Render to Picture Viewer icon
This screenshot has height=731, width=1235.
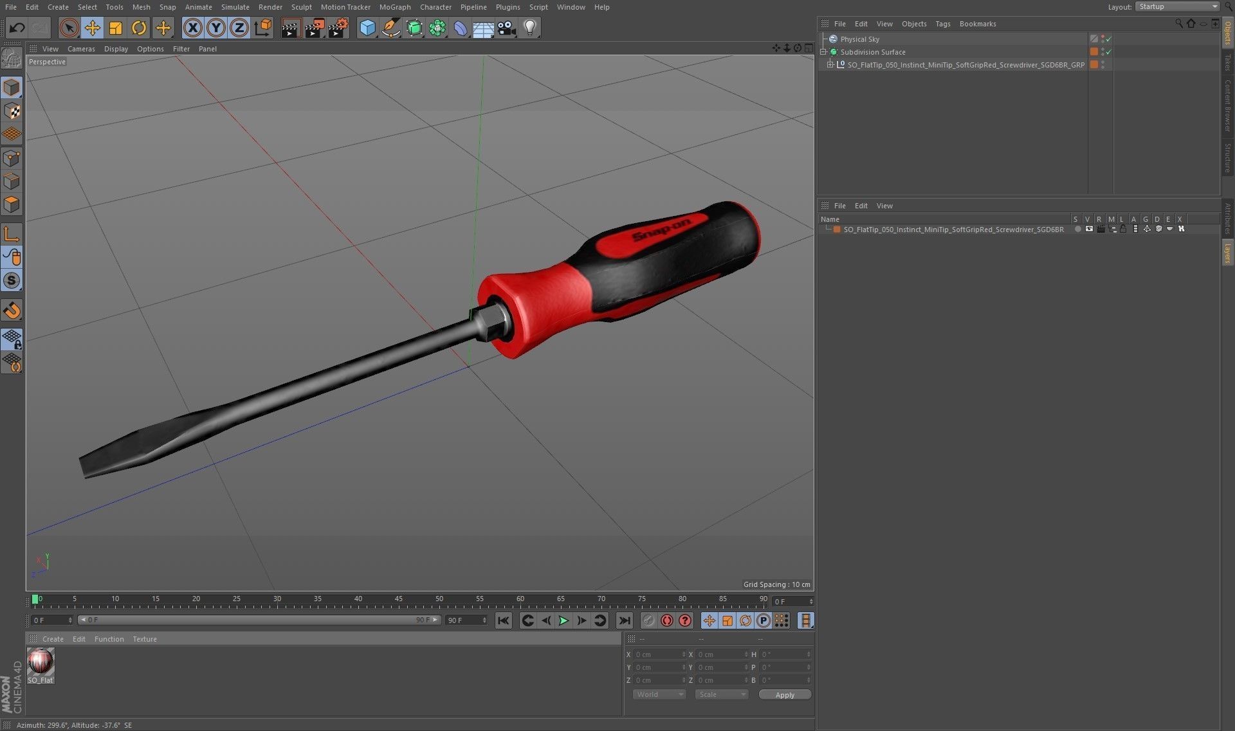[315, 28]
